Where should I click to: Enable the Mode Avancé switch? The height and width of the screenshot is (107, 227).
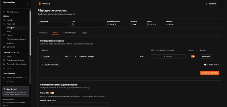tap(206, 65)
